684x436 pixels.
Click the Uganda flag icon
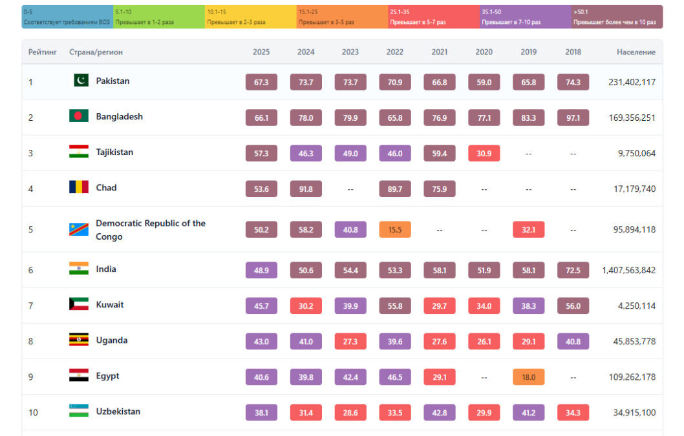(x=79, y=340)
